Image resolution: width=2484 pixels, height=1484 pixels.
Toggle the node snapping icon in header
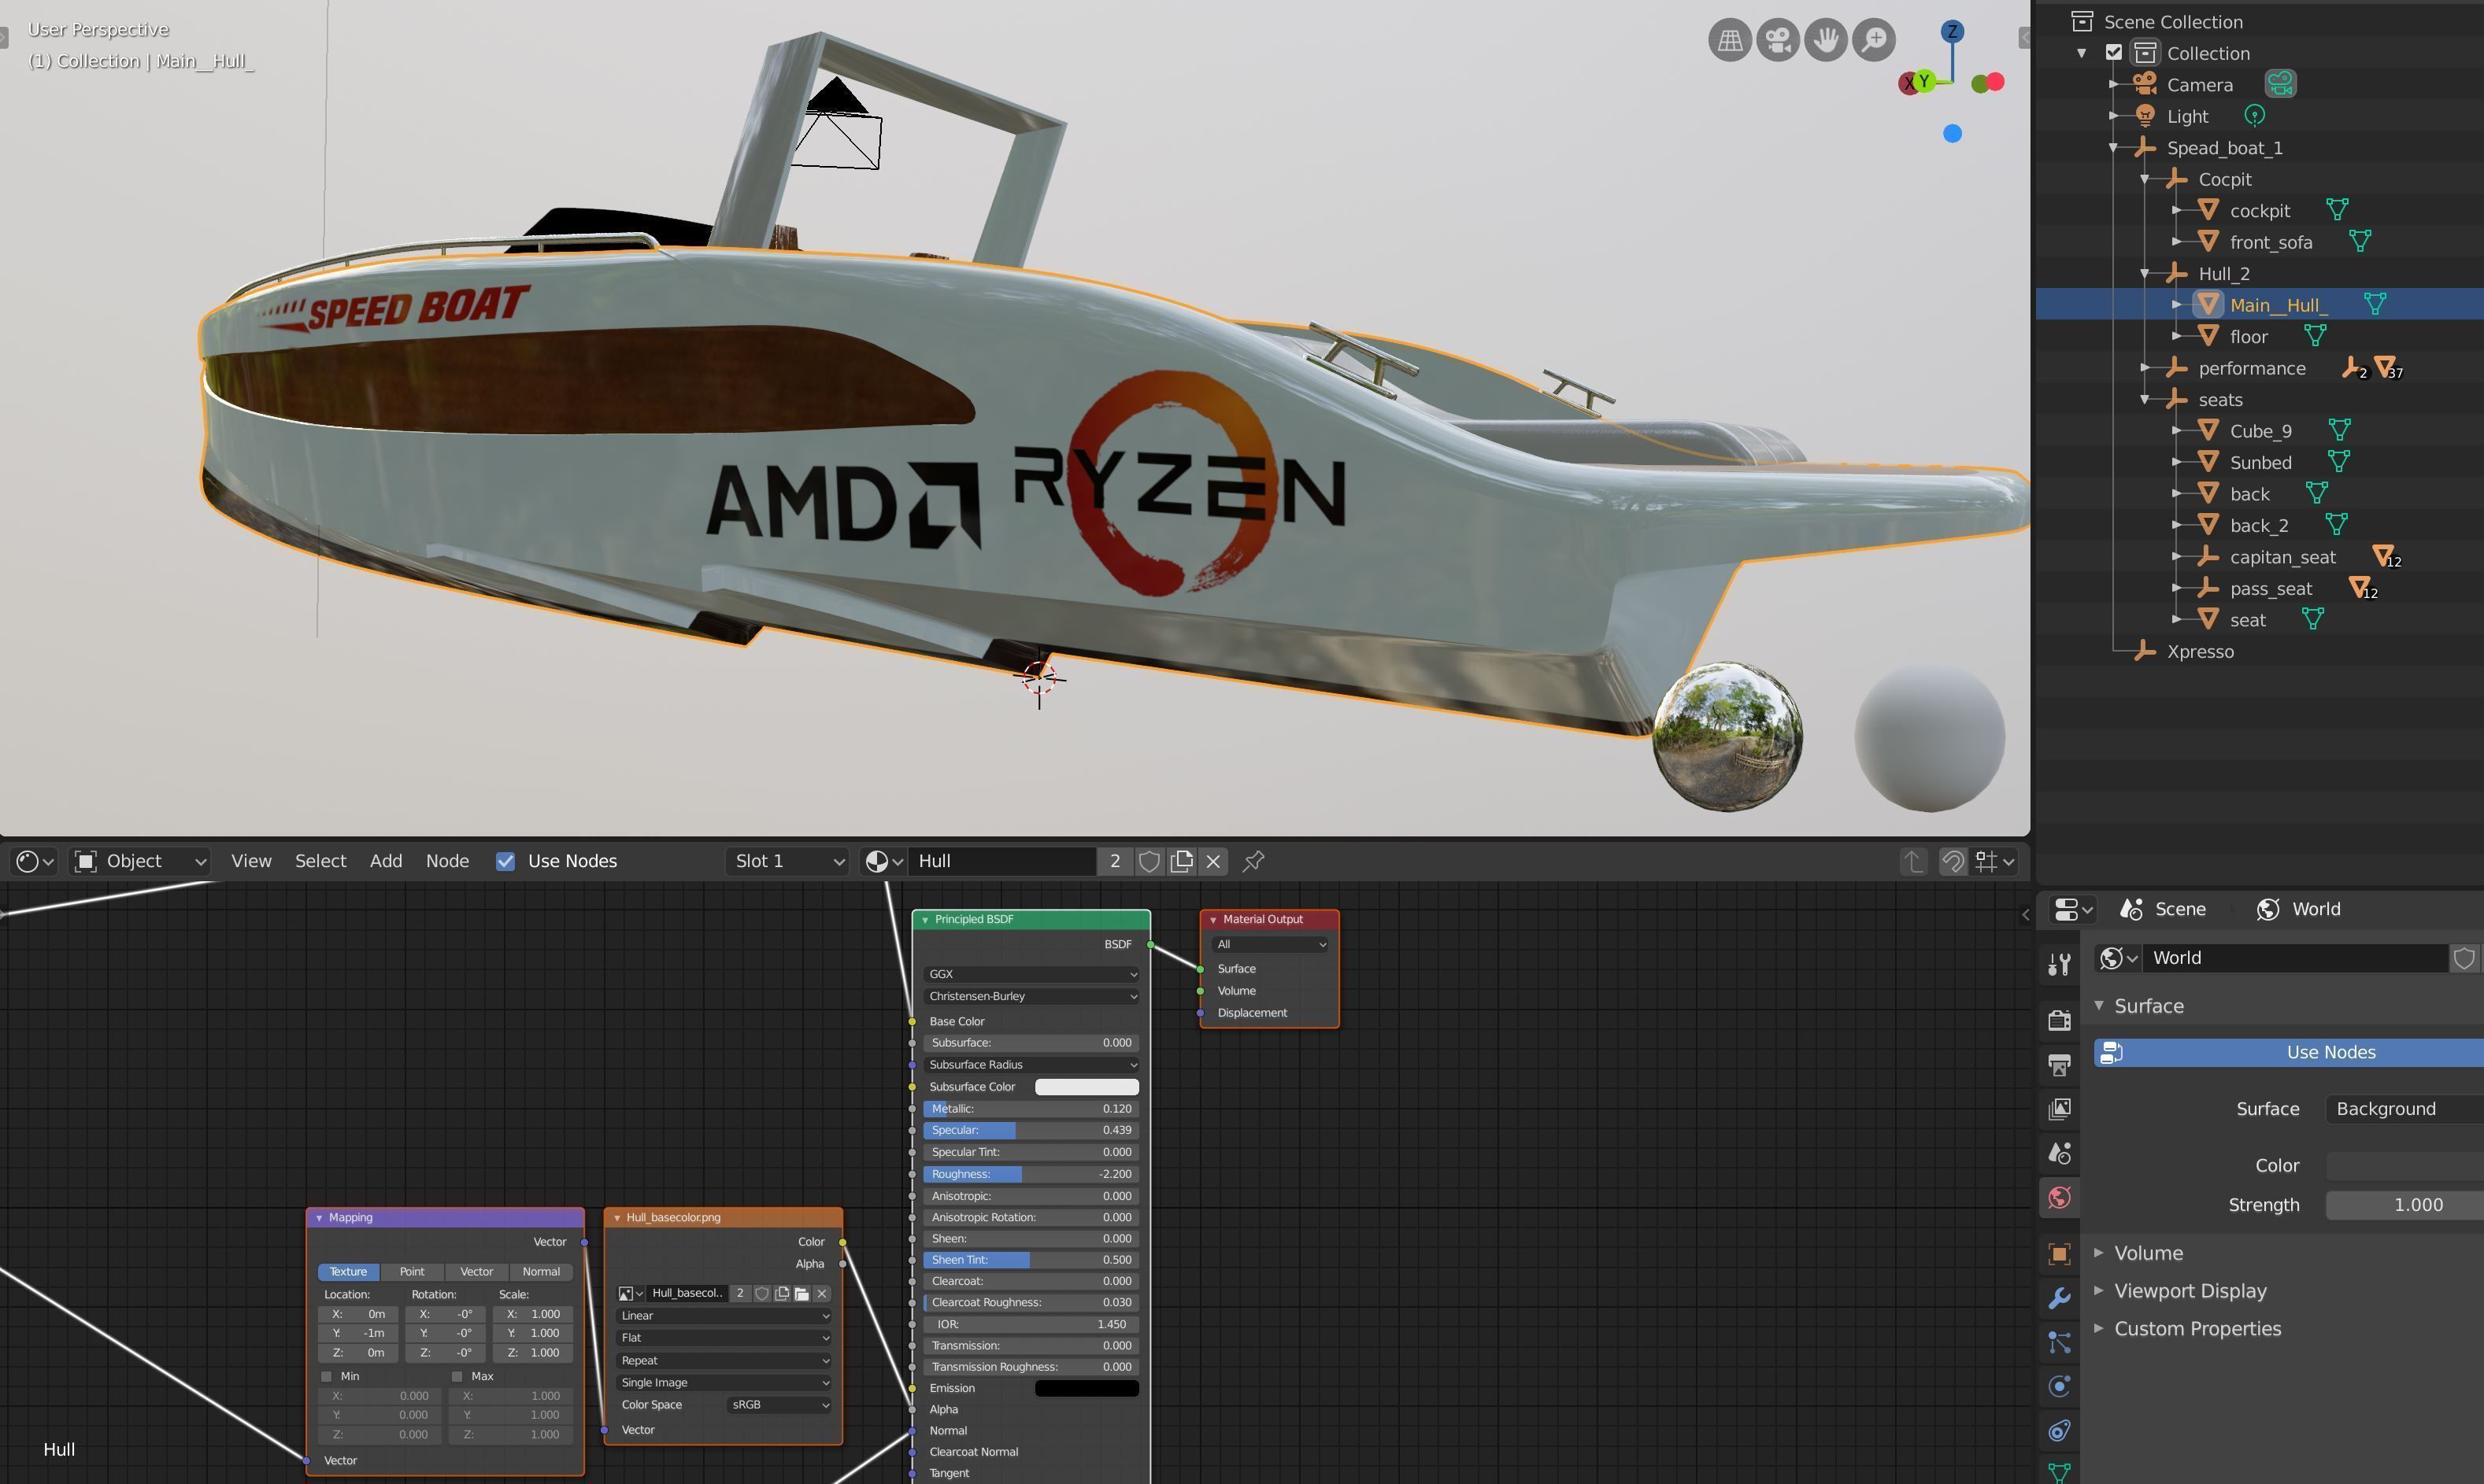pyautogui.click(x=1952, y=861)
